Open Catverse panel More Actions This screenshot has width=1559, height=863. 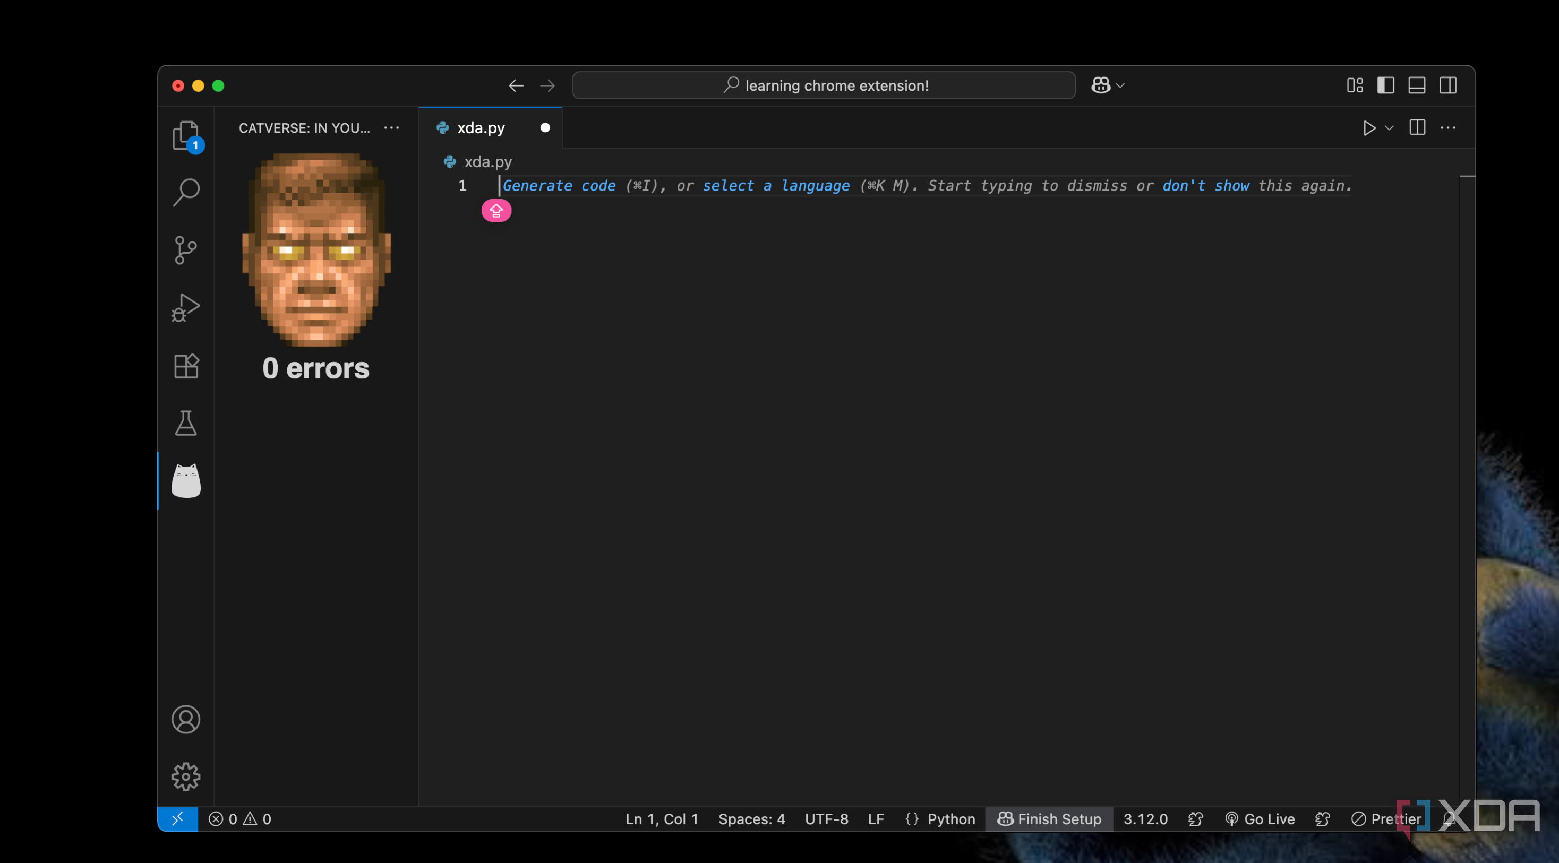point(391,127)
